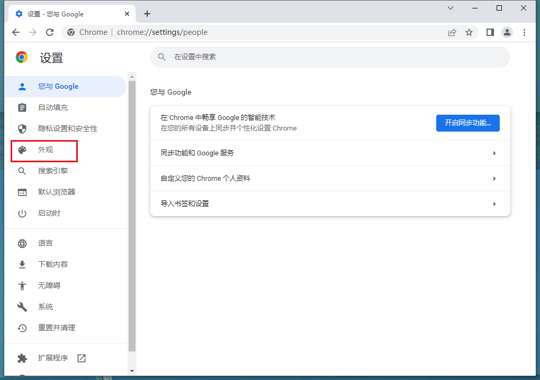Click the accessibility icon for 无障碍

(22, 286)
